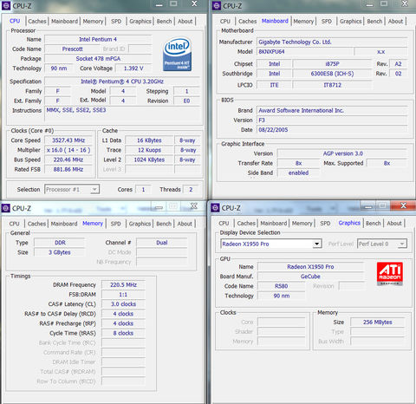Close the Graphics window using the red X
416x404 pixels.
pyautogui.click(x=403, y=205)
